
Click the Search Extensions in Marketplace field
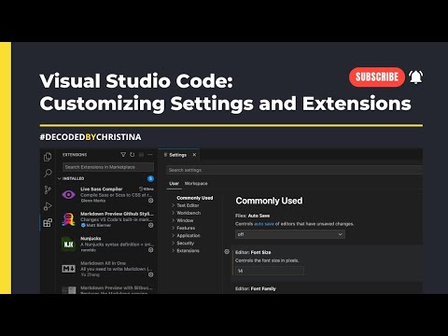[x=108, y=167]
